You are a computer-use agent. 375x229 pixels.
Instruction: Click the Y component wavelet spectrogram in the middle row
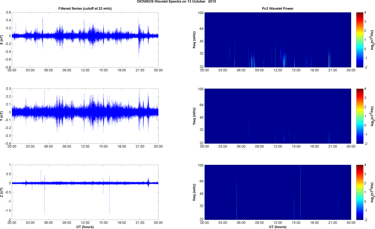click(x=278, y=116)
